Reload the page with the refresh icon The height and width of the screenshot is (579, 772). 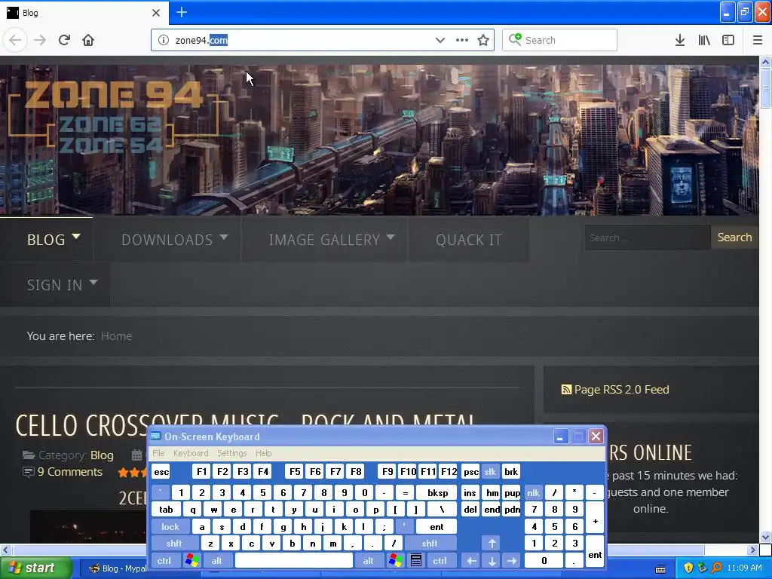point(65,40)
